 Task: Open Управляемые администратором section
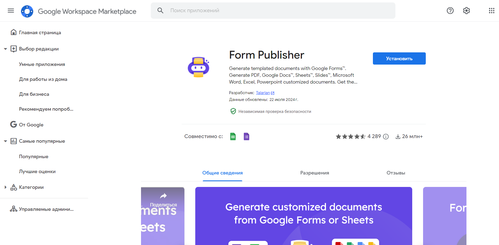click(46, 209)
